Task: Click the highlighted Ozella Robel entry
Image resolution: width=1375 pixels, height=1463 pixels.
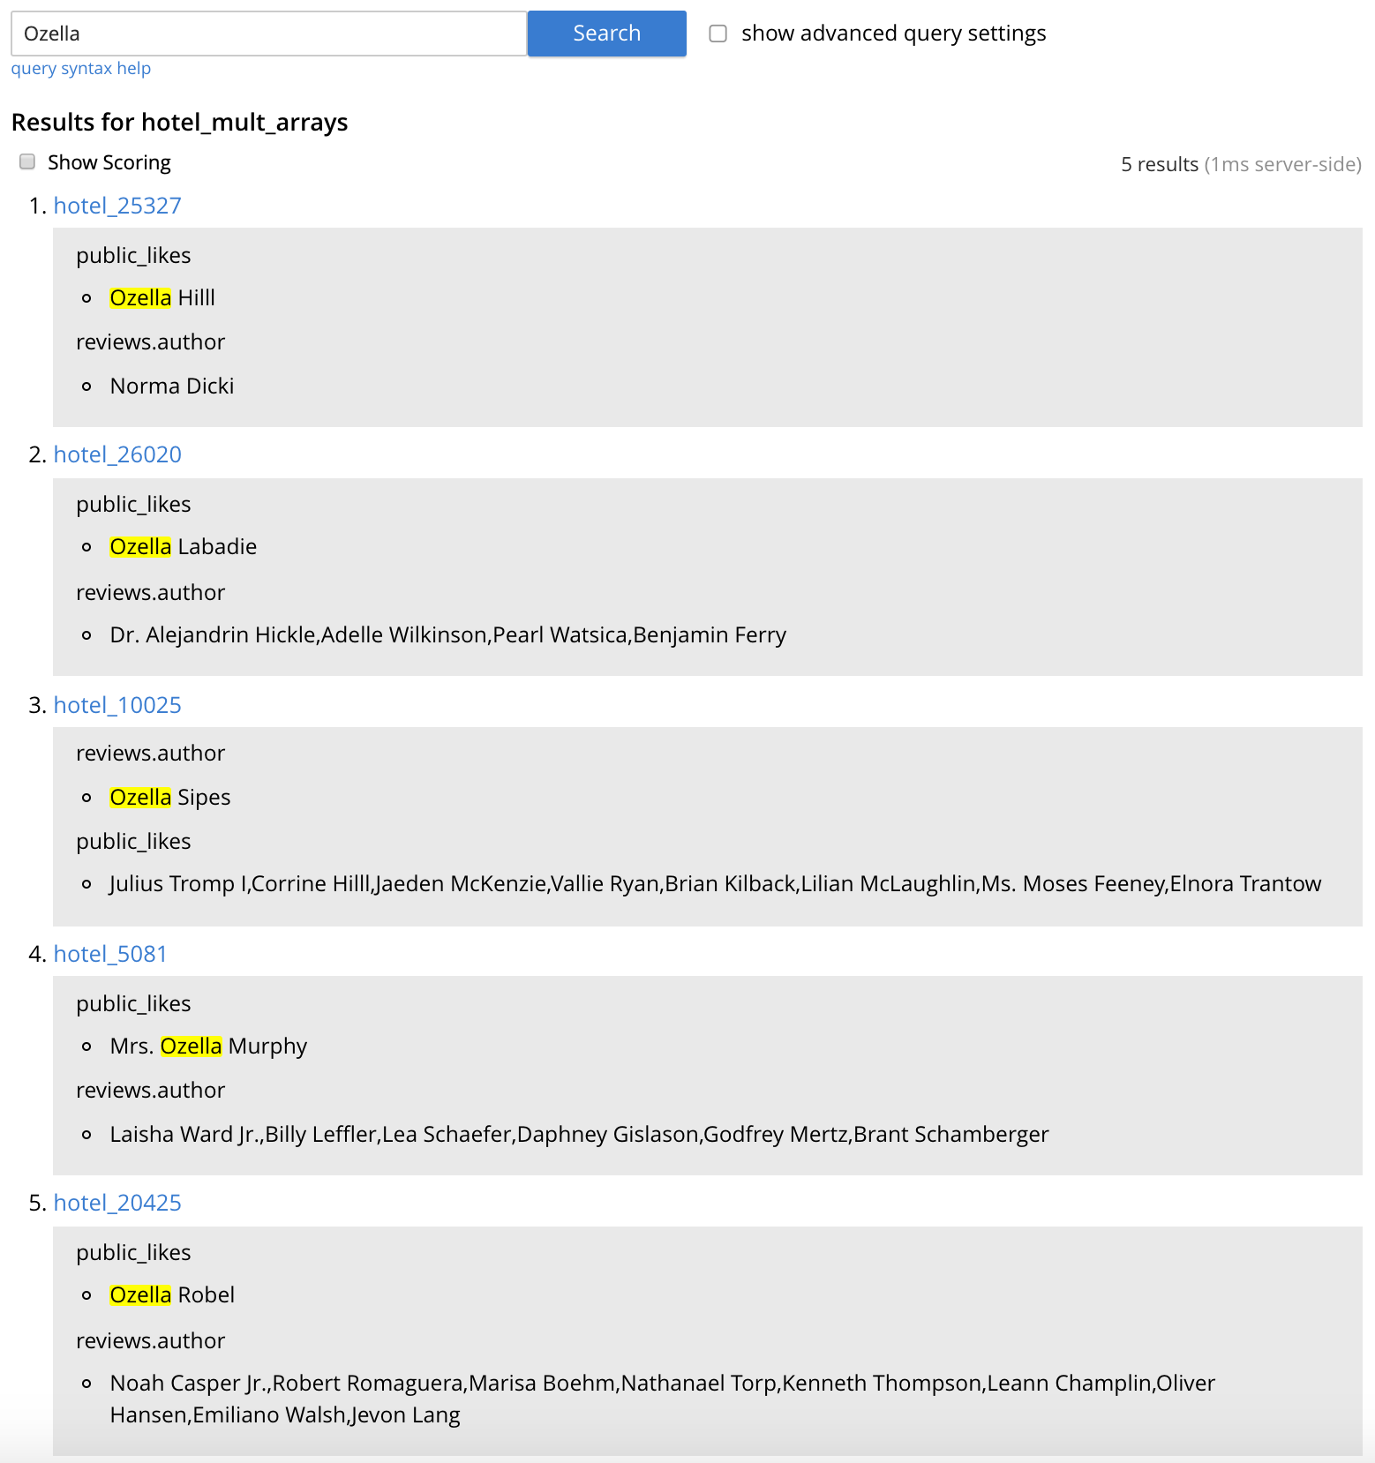Action: point(172,1295)
